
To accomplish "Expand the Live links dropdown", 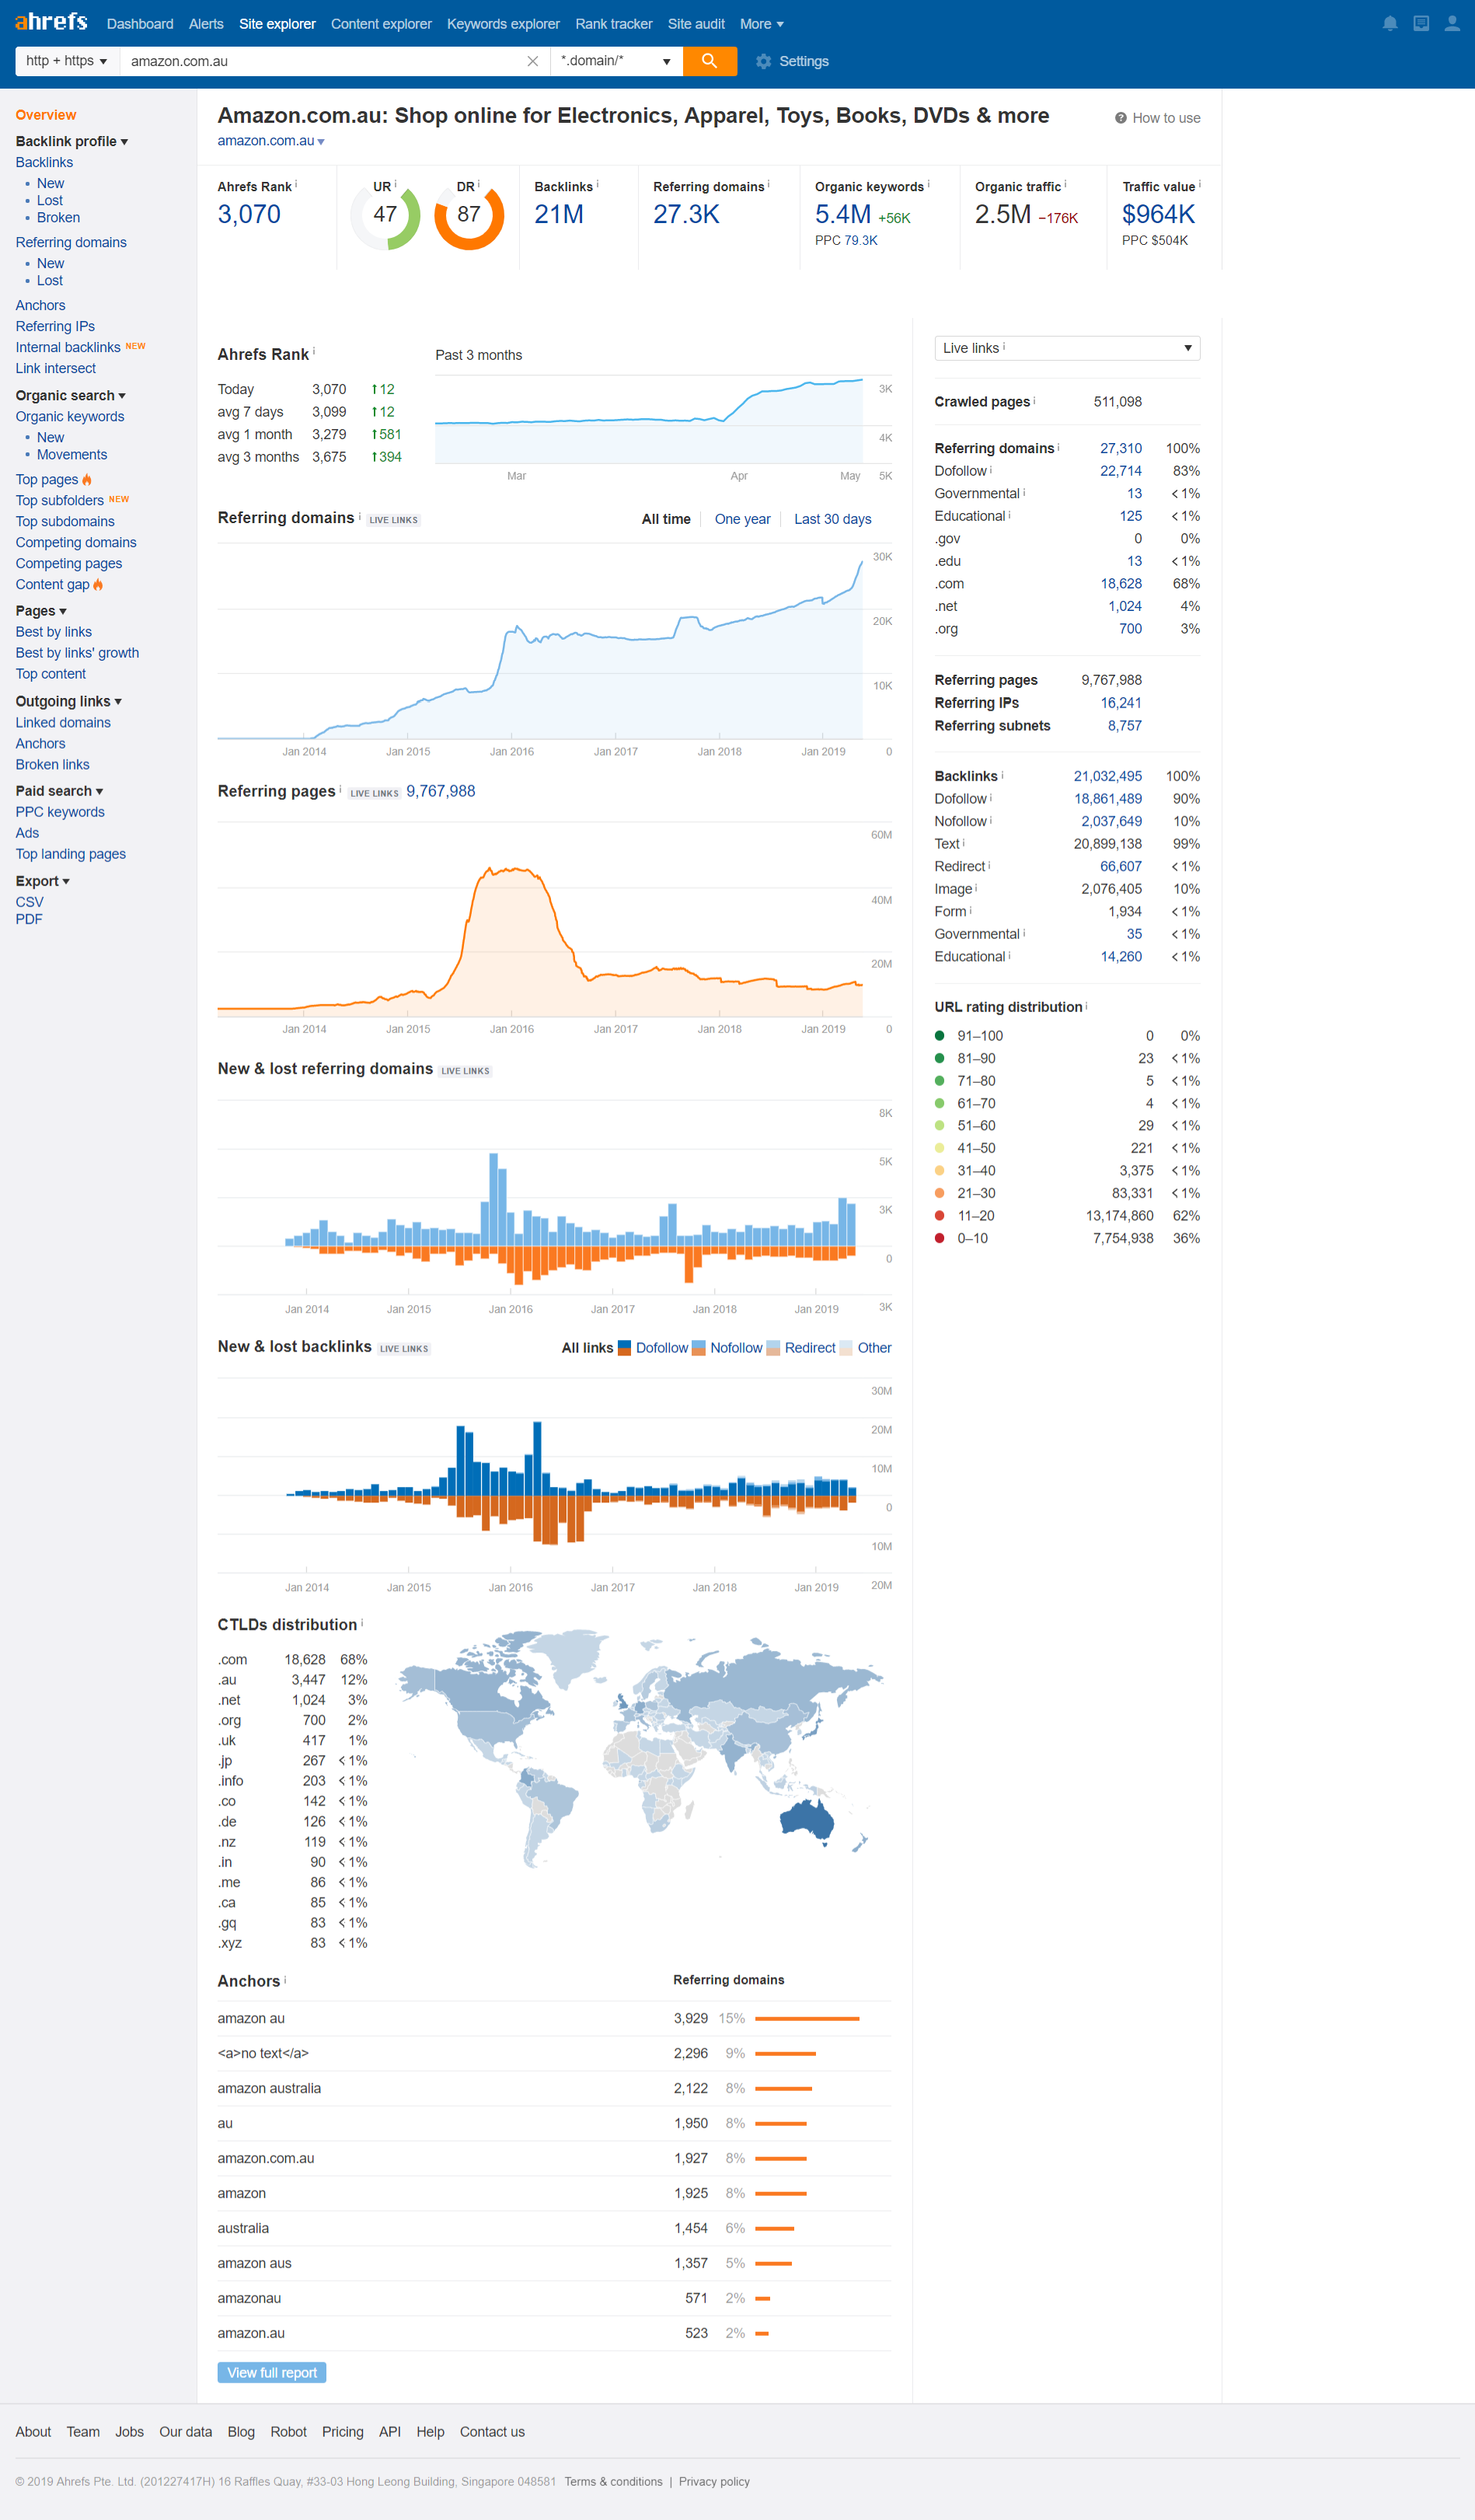I will 1066,348.
